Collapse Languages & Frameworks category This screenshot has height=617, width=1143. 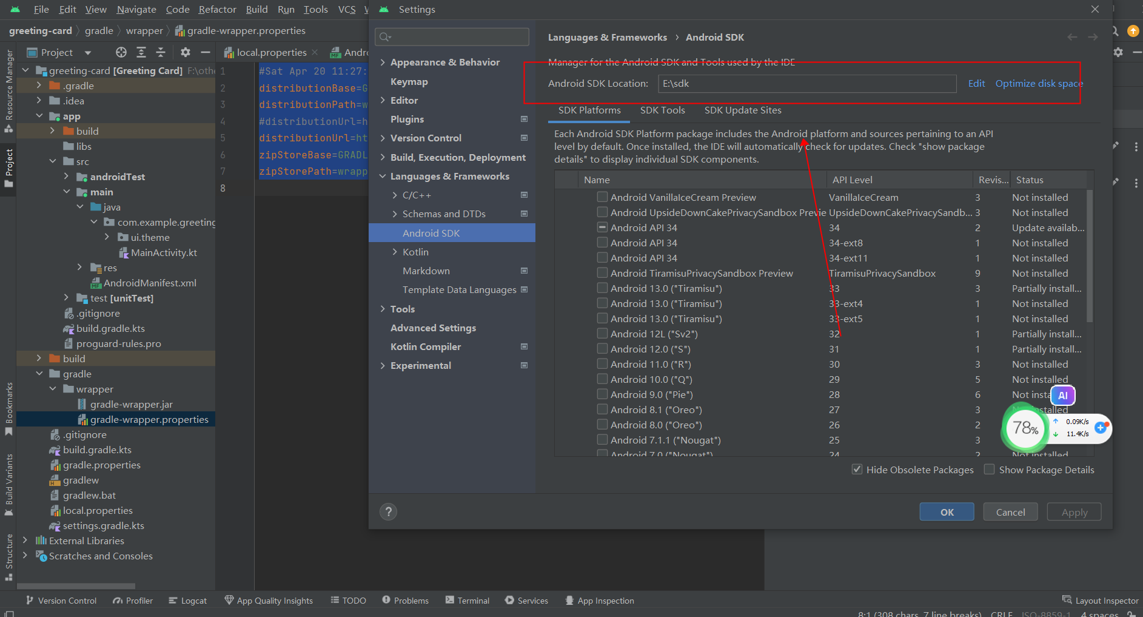tap(383, 177)
